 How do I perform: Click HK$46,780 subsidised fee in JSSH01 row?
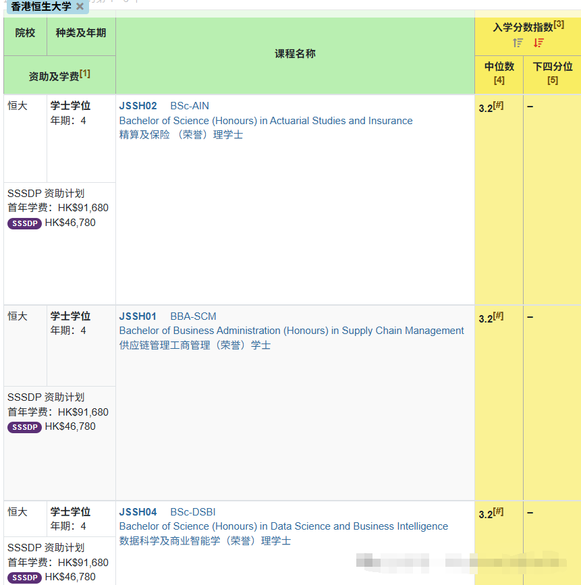click(70, 426)
